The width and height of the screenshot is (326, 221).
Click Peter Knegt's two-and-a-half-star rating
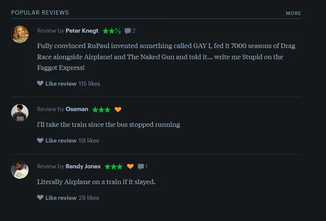(x=112, y=31)
